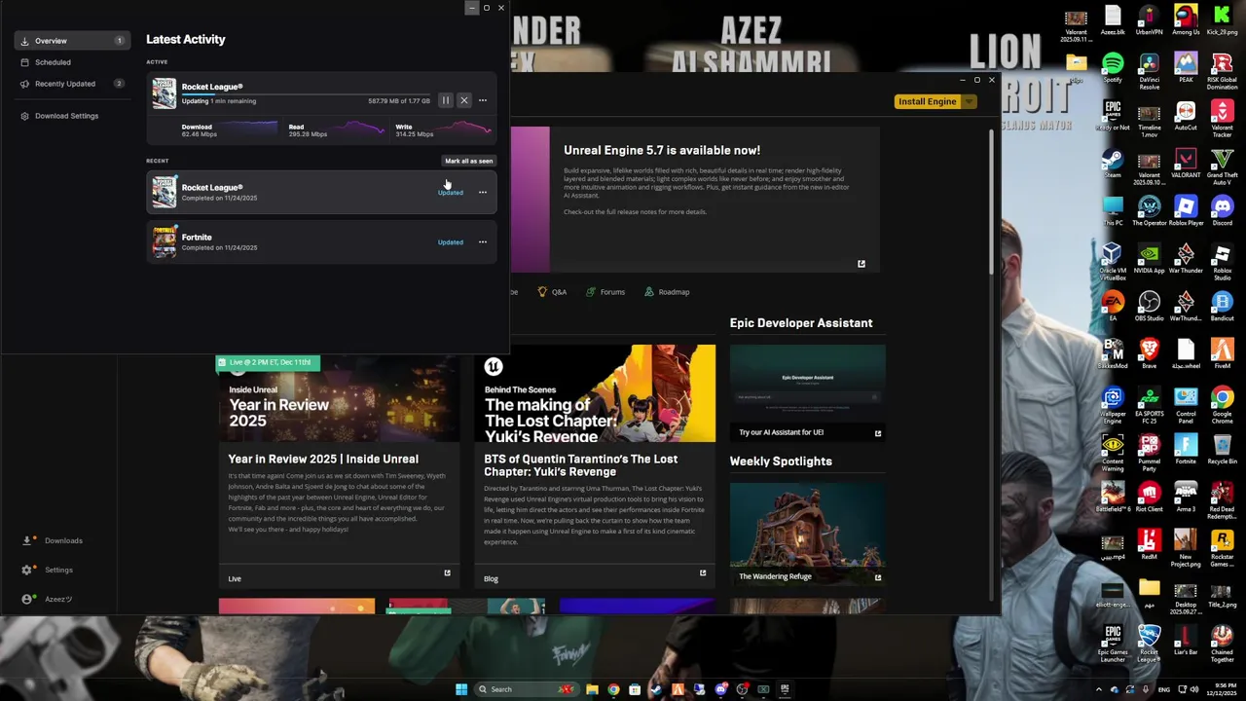The width and height of the screenshot is (1246, 701).
Task: Open Try our AI Assistant for UE link icon
Action: tap(878, 433)
